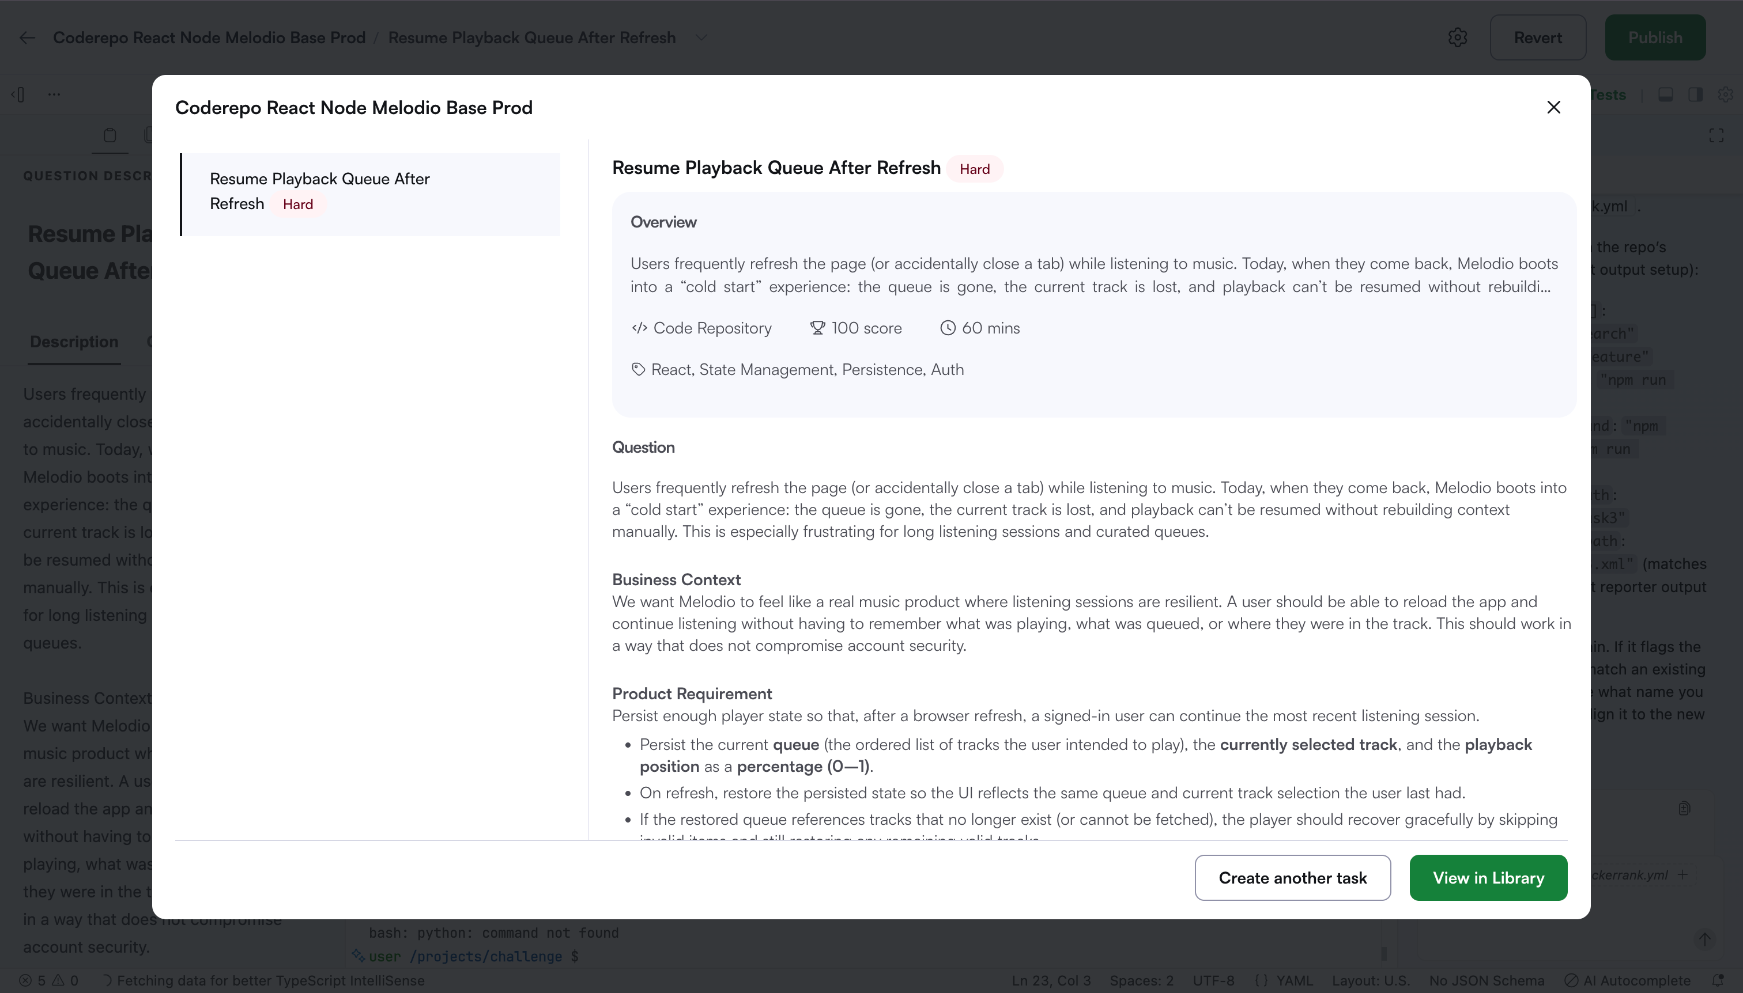The width and height of the screenshot is (1743, 993).
Task: Toggle the right side panel layout icon
Action: [1695, 95]
